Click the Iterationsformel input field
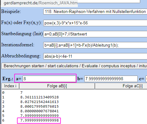 click(95, 45)
